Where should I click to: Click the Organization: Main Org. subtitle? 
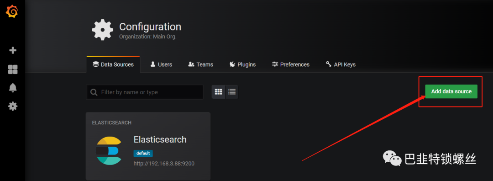tap(148, 37)
